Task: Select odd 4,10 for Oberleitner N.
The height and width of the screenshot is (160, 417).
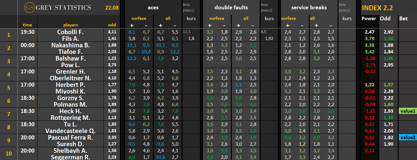Action: tap(112, 78)
